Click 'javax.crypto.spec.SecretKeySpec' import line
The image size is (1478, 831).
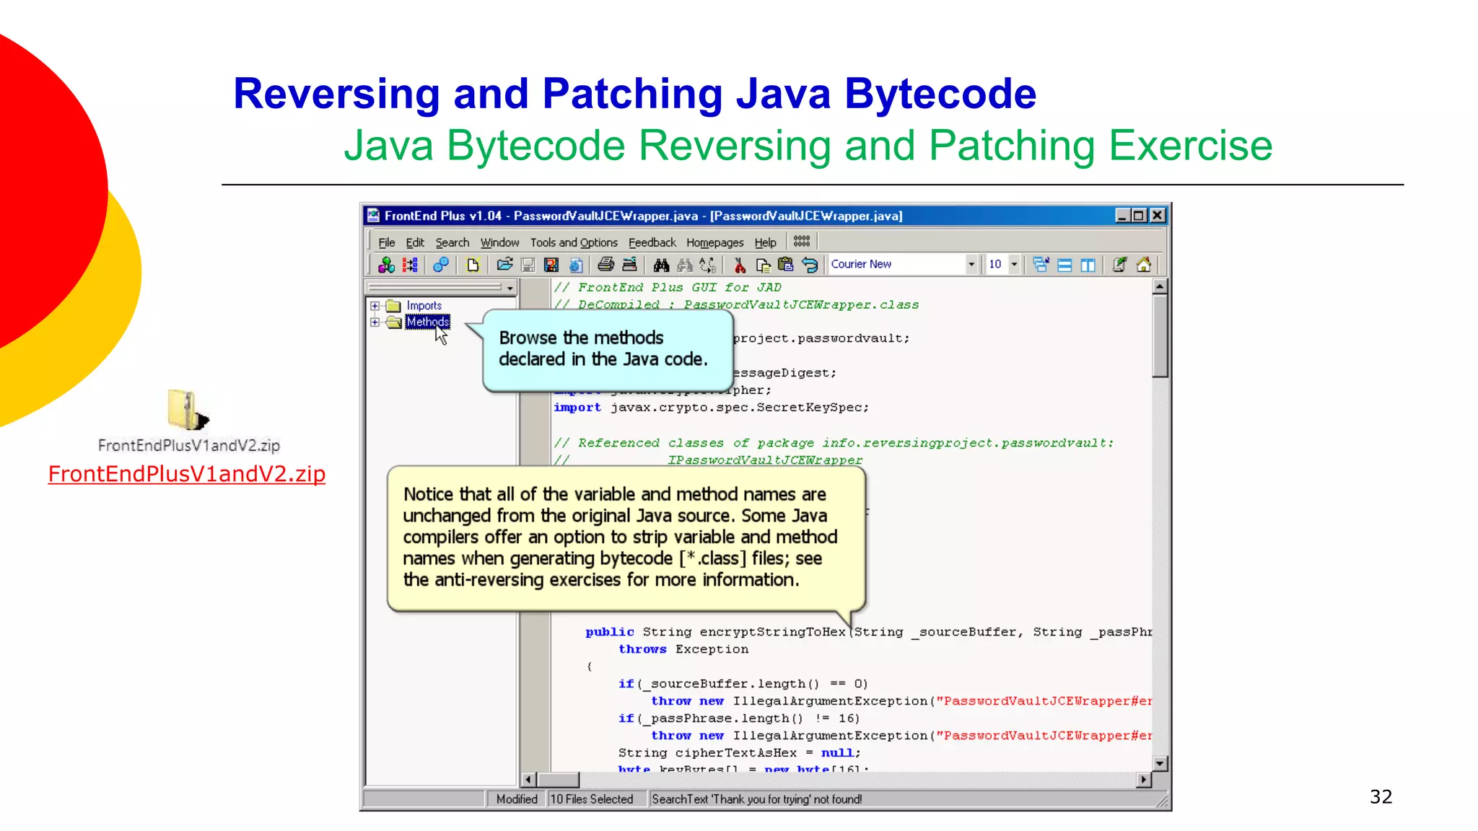tap(711, 408)
